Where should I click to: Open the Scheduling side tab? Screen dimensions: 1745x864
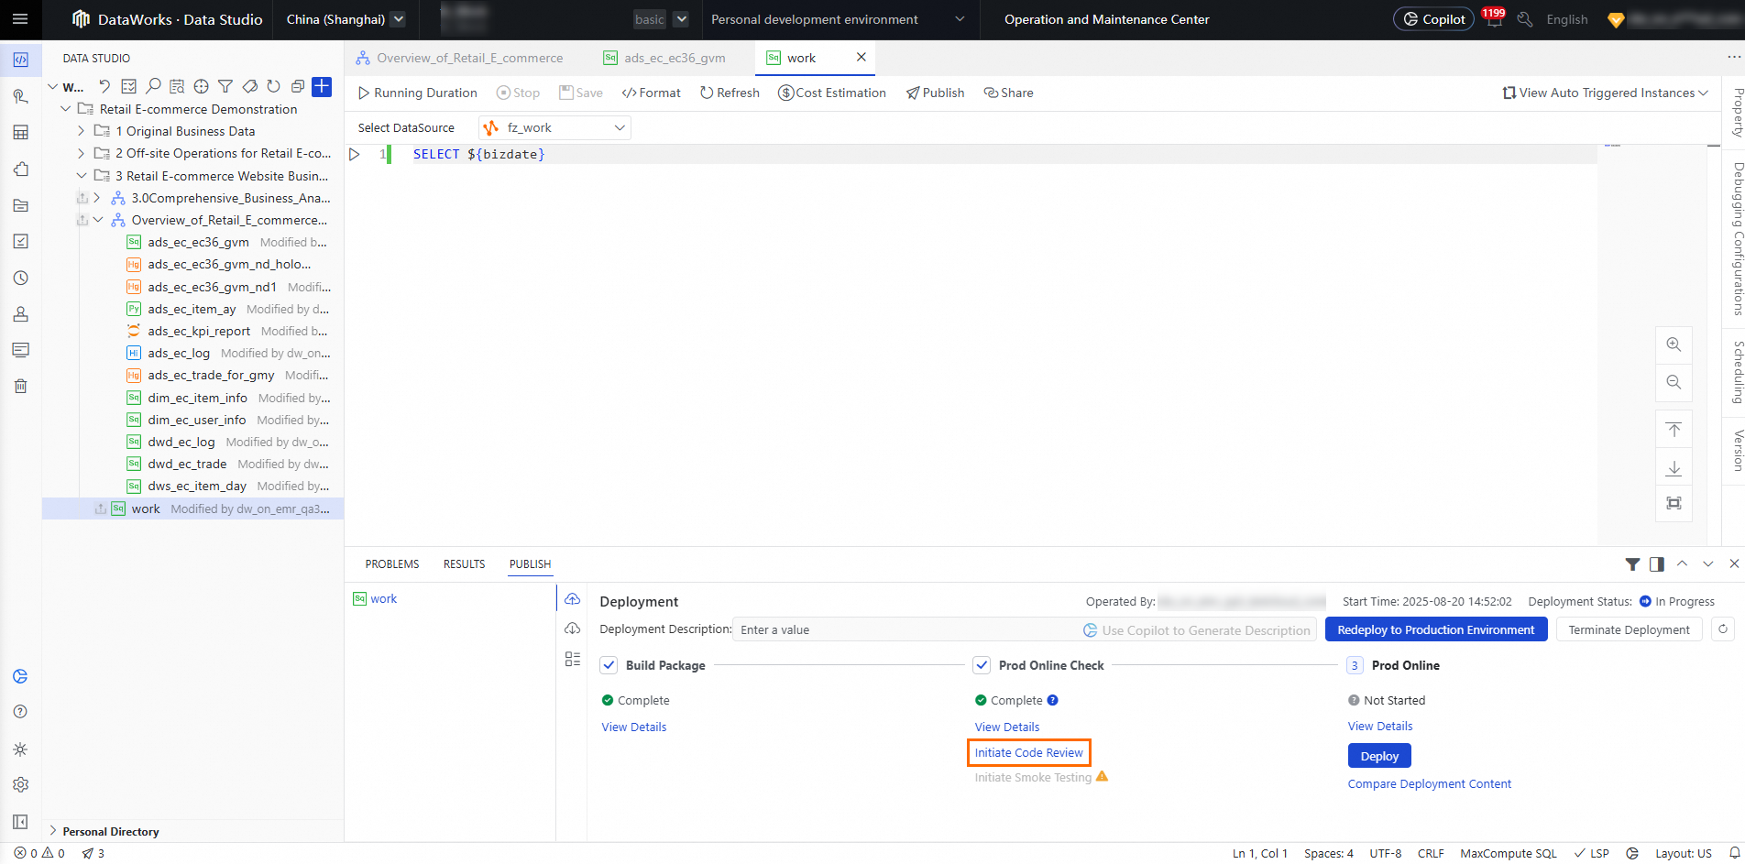(x=1737, y=372)
